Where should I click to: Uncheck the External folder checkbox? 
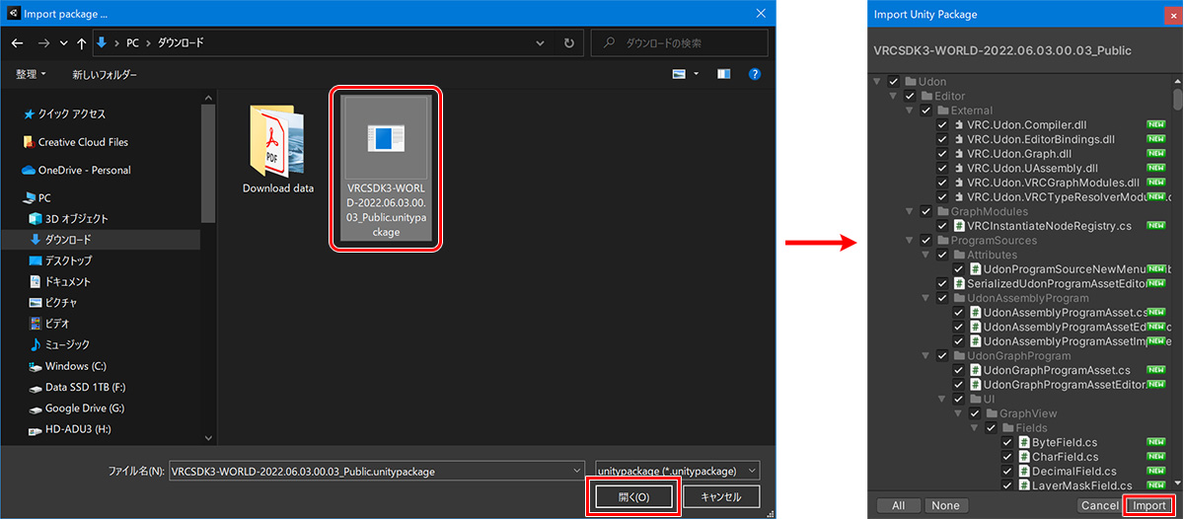tap(926, 111)
